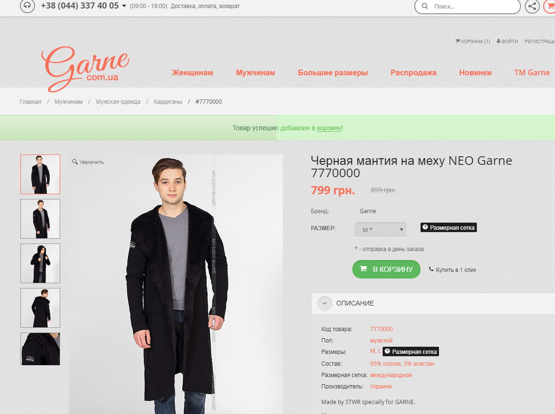Click the Garne.com.ua logo
The height and width of the screenshot is (414, 555).
tap(85, 69)
